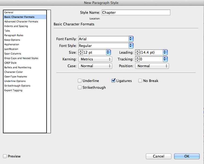This screenshot has height=164, width=204.
Task: Enable the No Break checkbox
Action: [140, 81]
